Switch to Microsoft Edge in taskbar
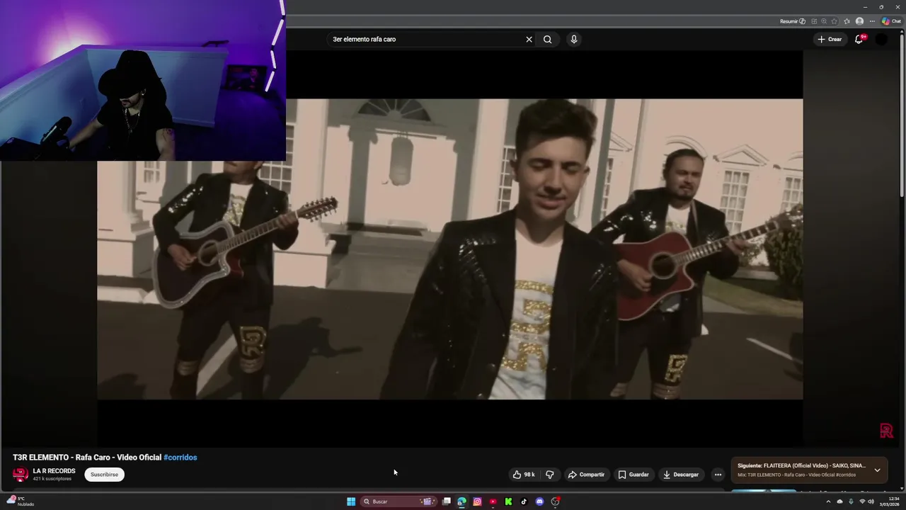The image size is (906, 510). point(461,501)
